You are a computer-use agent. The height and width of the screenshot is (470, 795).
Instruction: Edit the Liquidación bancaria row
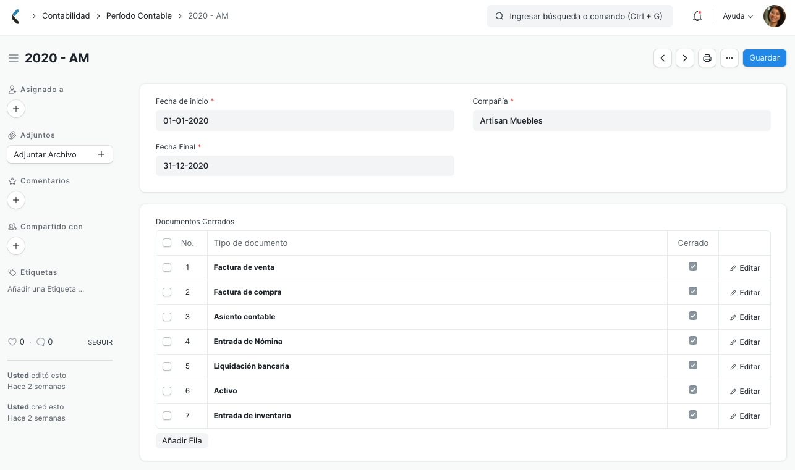[745, 367]
